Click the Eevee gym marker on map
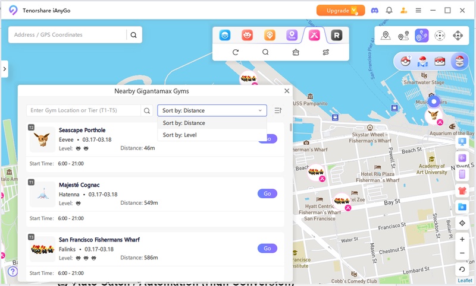The image size is (476, 286). pos(434,116)
